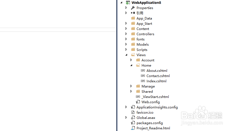236x131 pixels.
Task: Select Contact.cshtml file
Action: click(158, 76)
